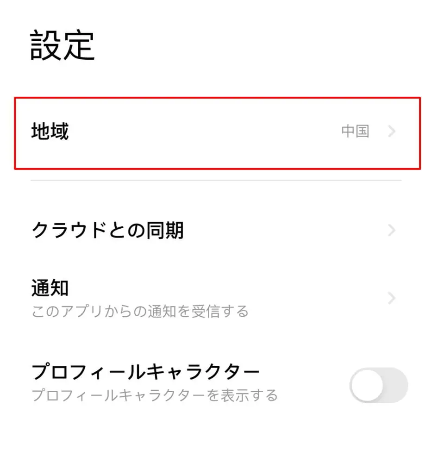Viewport: 432px width, 463px height.
Task: Enable the プロフィールキャラクター toggle switch
Action: (x=378, y=385)
